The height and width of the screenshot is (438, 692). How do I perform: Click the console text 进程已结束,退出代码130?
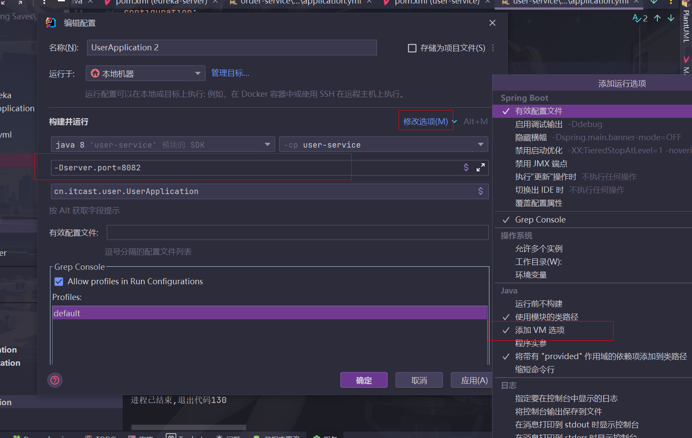(x=179, y=400)
